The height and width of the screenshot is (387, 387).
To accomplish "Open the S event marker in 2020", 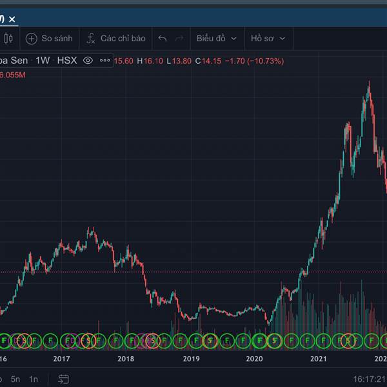I will (x=274, y=341).
